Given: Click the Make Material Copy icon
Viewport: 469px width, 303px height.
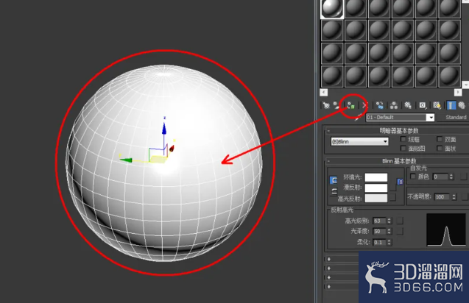Looking at the screenshot, I should pyautogui.click(x=380, y=105).
